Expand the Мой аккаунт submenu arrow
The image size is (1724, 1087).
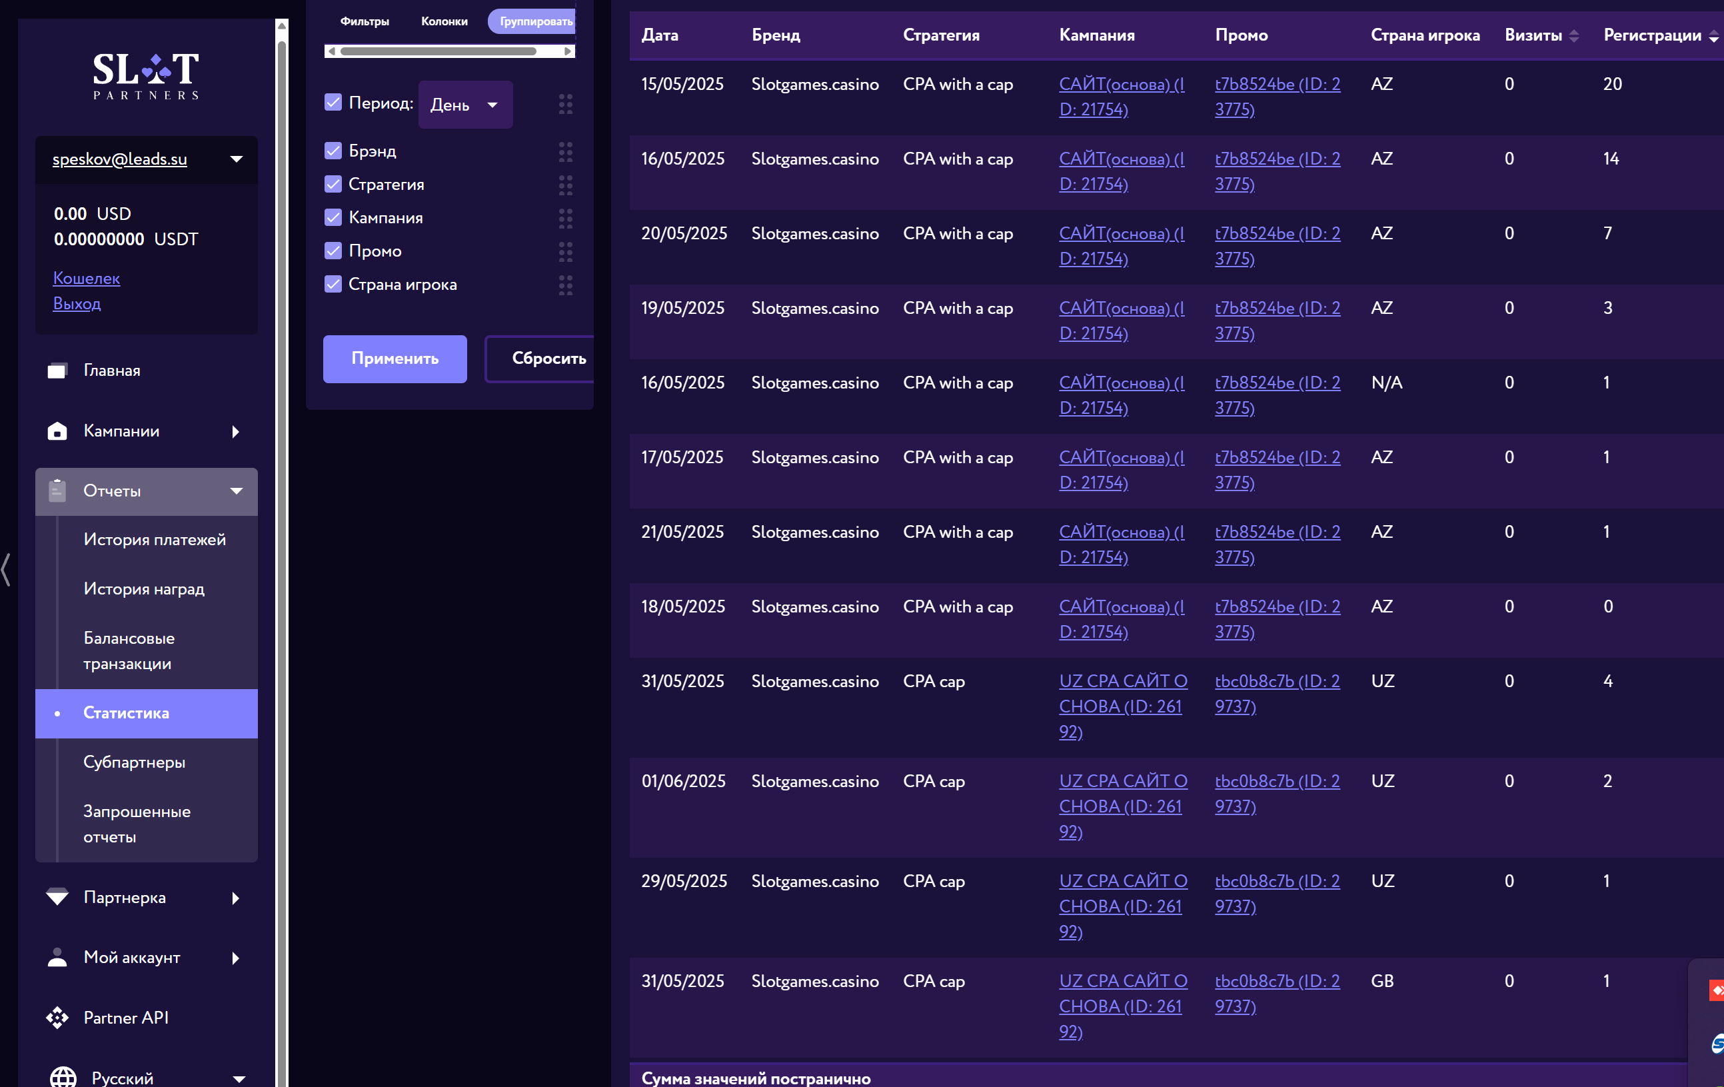[x=237, y=958]
